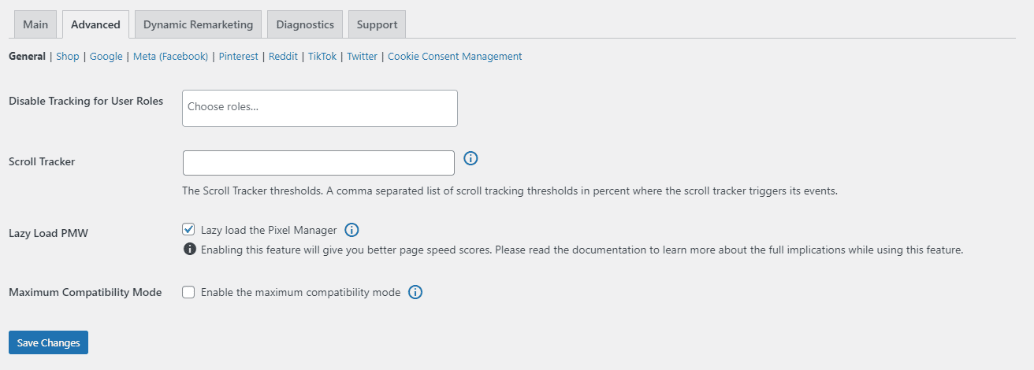Open Meta (Facebook) settings link

[x=170, y=56]
